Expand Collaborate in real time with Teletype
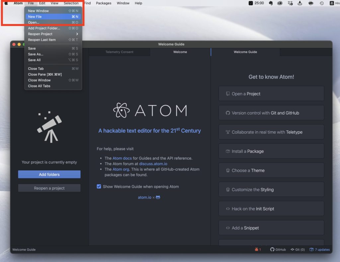Image resolution: width=340 pixels, height=262 pixels. click(271, 132)
